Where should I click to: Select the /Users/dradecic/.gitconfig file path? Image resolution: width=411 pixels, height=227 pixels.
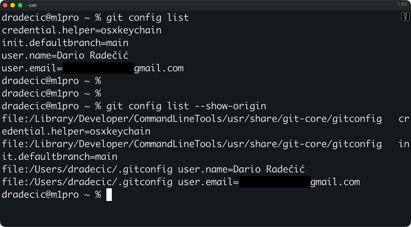[87, 169]
